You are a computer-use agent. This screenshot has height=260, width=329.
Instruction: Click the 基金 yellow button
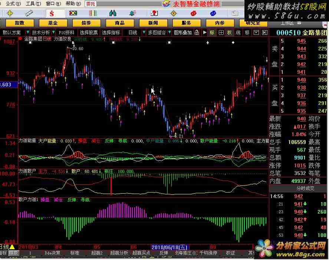(53, 23)
